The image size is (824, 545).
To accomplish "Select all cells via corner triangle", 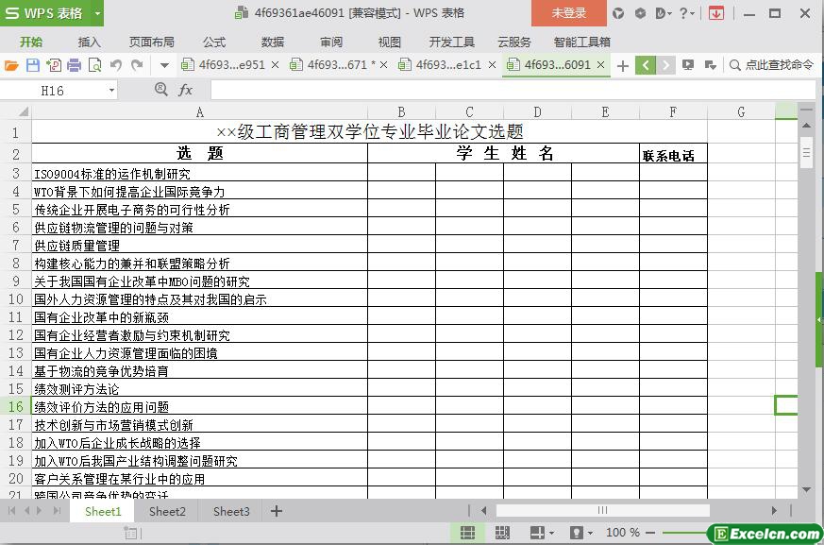I will 23,111.
